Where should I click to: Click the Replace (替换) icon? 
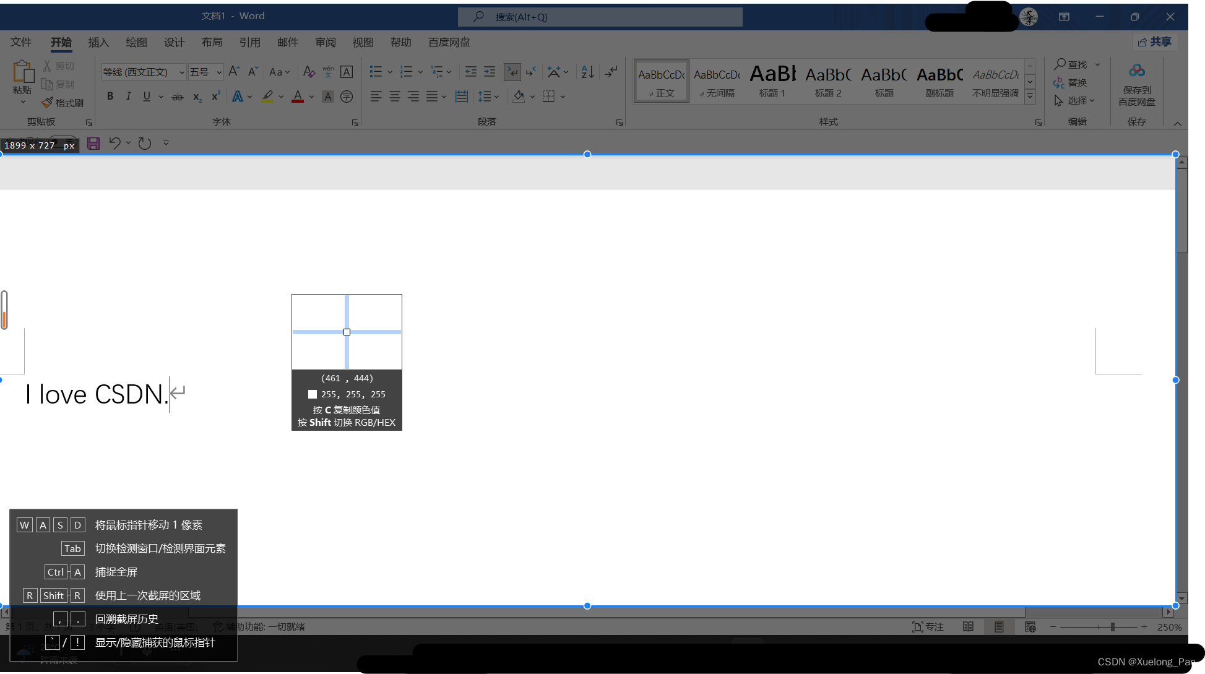[1059, 82]
